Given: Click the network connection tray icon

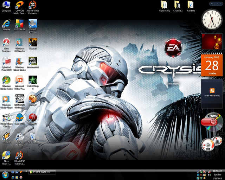Looking at the screenshot, I should click(x=210, y=172).
